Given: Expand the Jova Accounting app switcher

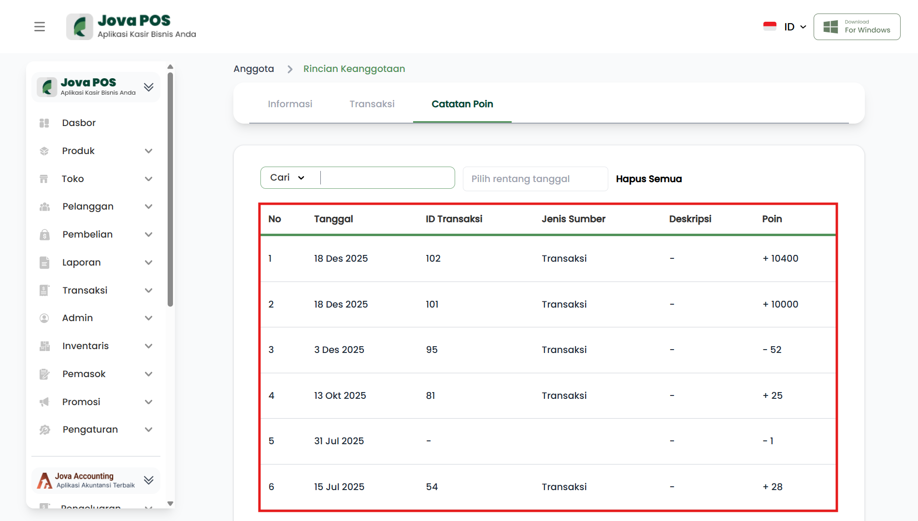Looking at the screenshot, I should point(148,480).
